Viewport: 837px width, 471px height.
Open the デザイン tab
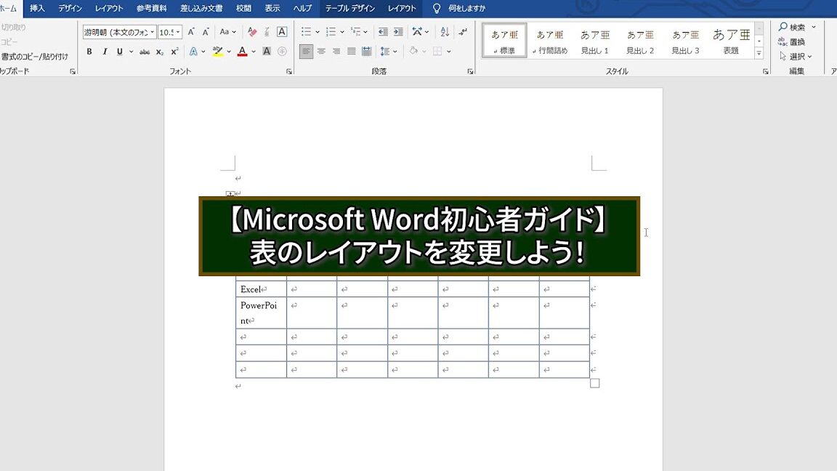tap(70, 9)
